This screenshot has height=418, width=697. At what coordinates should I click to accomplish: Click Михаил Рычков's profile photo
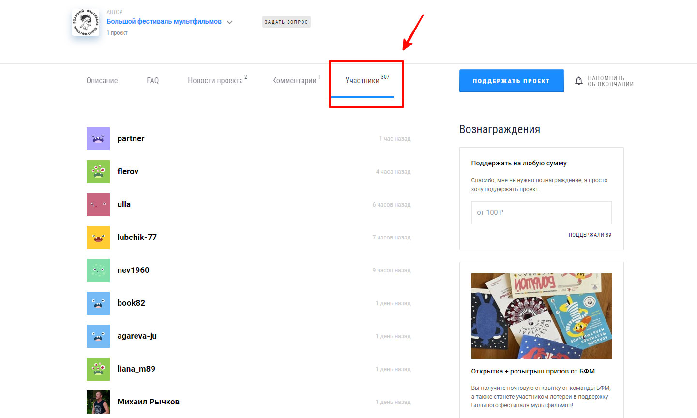coord(98,402)
